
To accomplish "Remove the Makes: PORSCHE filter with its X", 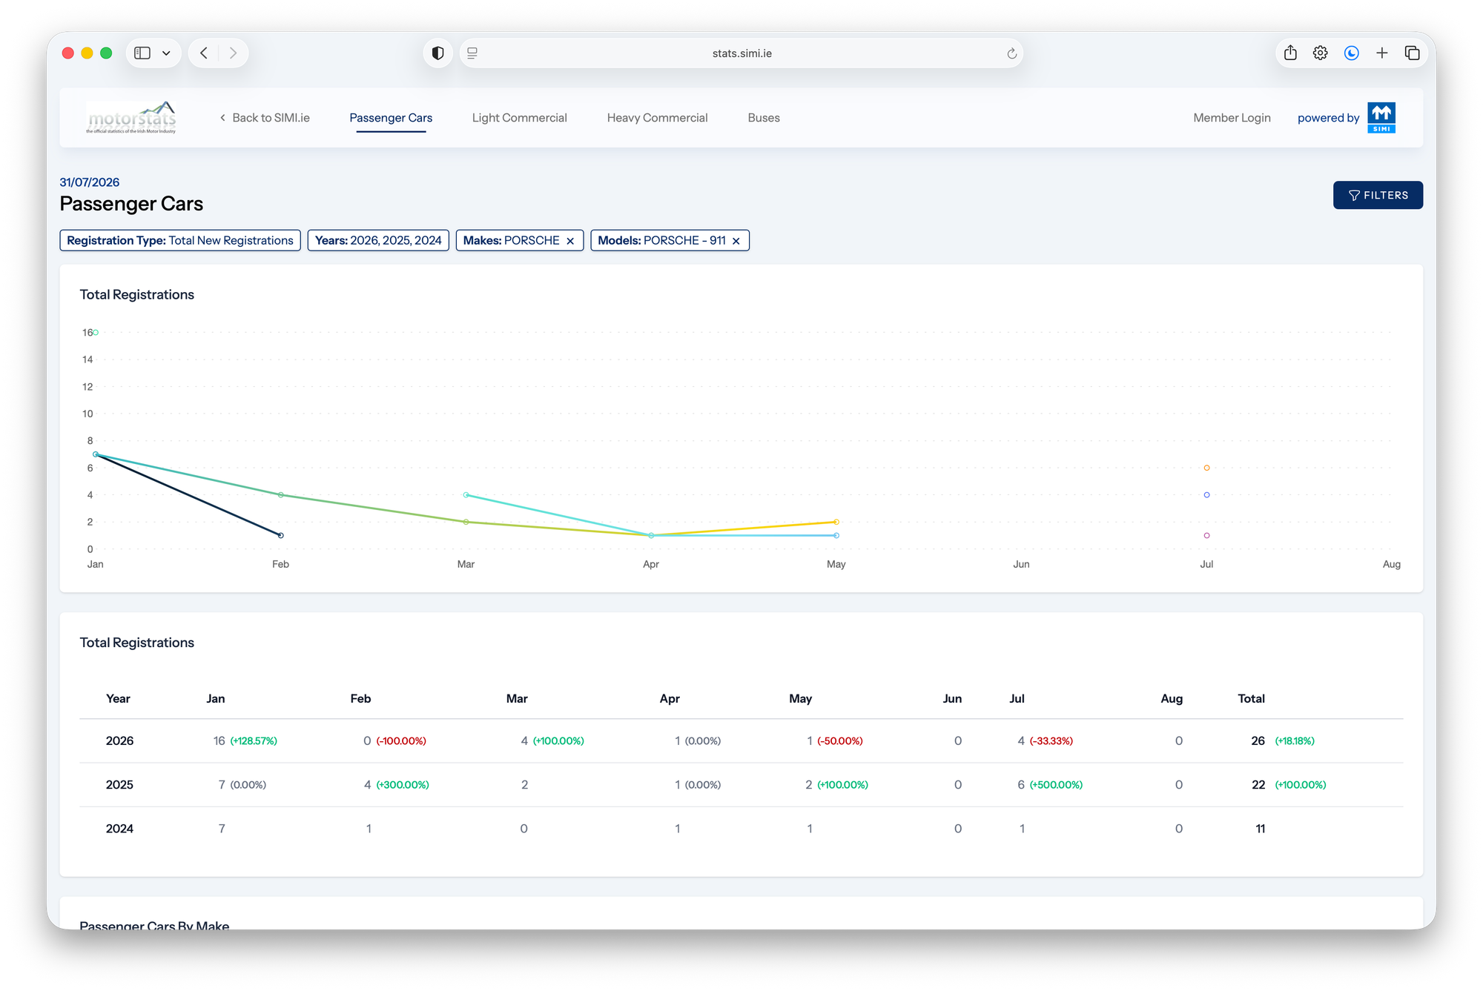I will click(570, 241).
